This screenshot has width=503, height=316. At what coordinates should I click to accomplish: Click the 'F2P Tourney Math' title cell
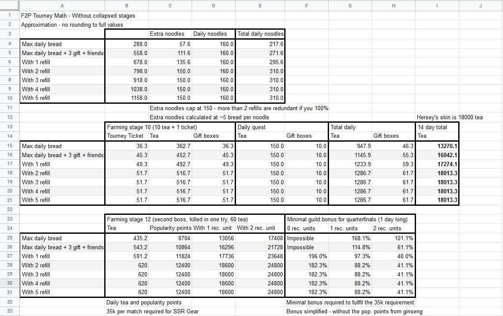coord(62,15)
